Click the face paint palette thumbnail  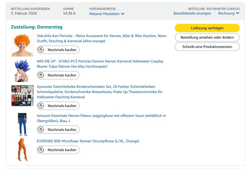[x=23, y=96]
